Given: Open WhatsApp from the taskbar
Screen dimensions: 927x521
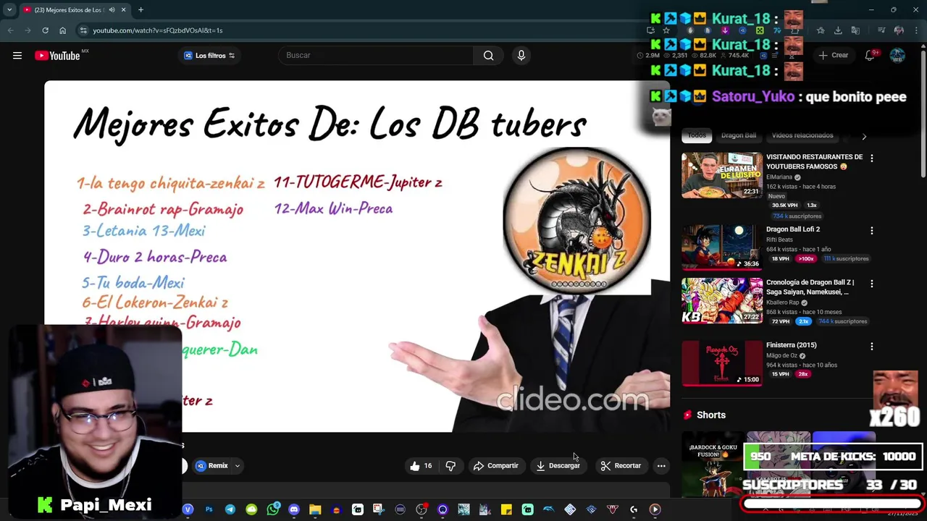Looking at the screenshot, I should click(x=273, y=509).
